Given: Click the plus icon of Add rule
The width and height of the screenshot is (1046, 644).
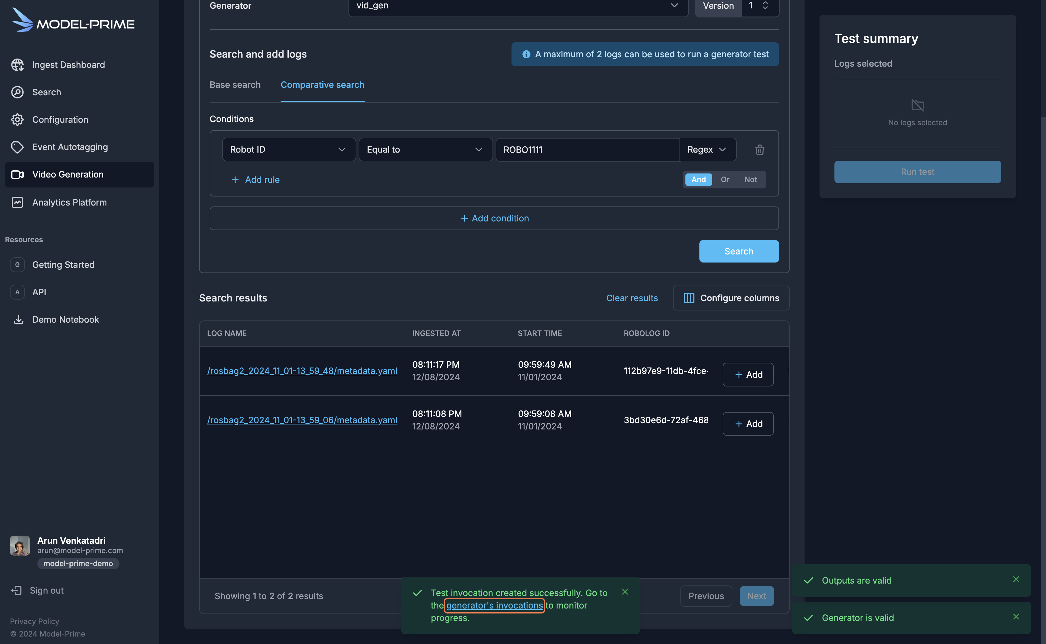Looking at the screenshot, I should pos(235,180).
